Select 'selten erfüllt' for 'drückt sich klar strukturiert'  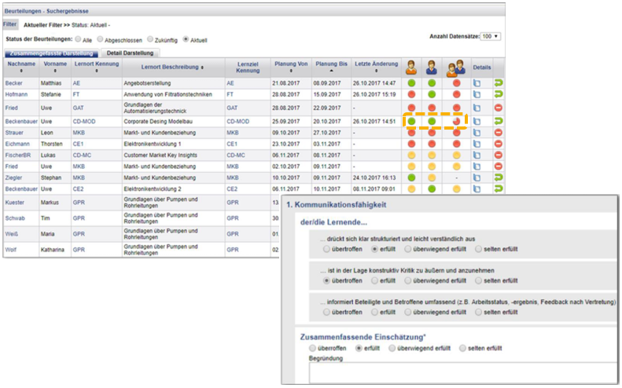(478, 249)
